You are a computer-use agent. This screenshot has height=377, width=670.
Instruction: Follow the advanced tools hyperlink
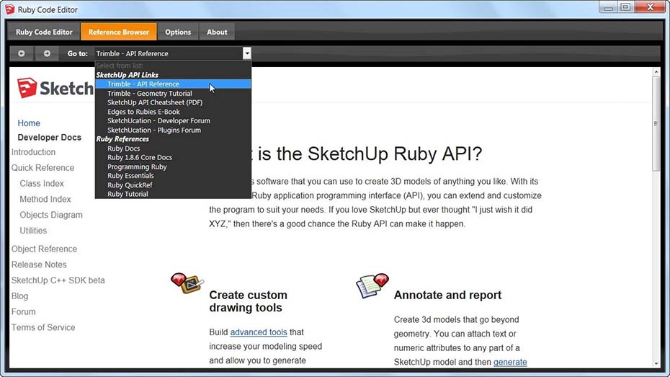[x=259, y=332]
